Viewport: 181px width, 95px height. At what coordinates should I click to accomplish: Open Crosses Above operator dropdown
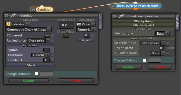click(66, 25)
